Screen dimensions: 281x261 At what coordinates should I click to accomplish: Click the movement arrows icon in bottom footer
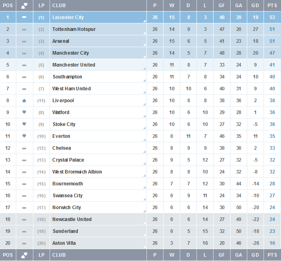[24, 255]
